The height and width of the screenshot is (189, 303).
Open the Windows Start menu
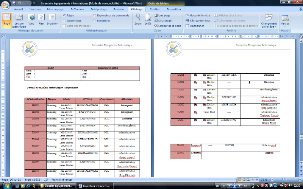click(7, 186)
